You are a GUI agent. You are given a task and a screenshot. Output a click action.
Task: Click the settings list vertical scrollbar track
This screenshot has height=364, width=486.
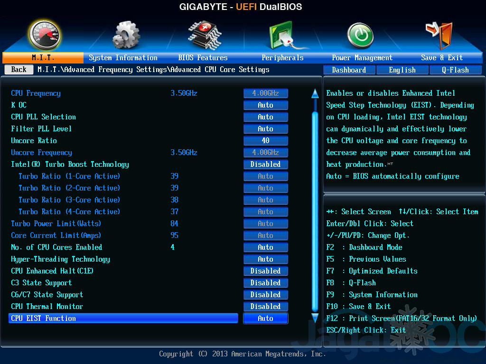315,204
